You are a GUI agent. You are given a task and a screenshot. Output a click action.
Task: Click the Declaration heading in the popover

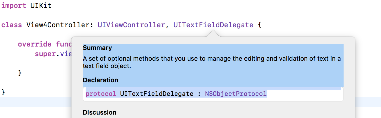pos(100,80)
